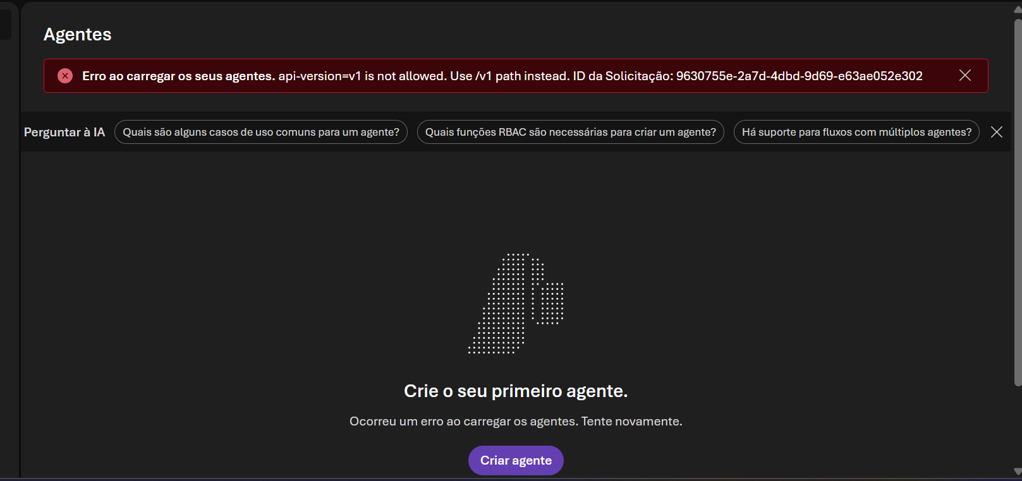Ask about multi-agent workflow support

856,132
